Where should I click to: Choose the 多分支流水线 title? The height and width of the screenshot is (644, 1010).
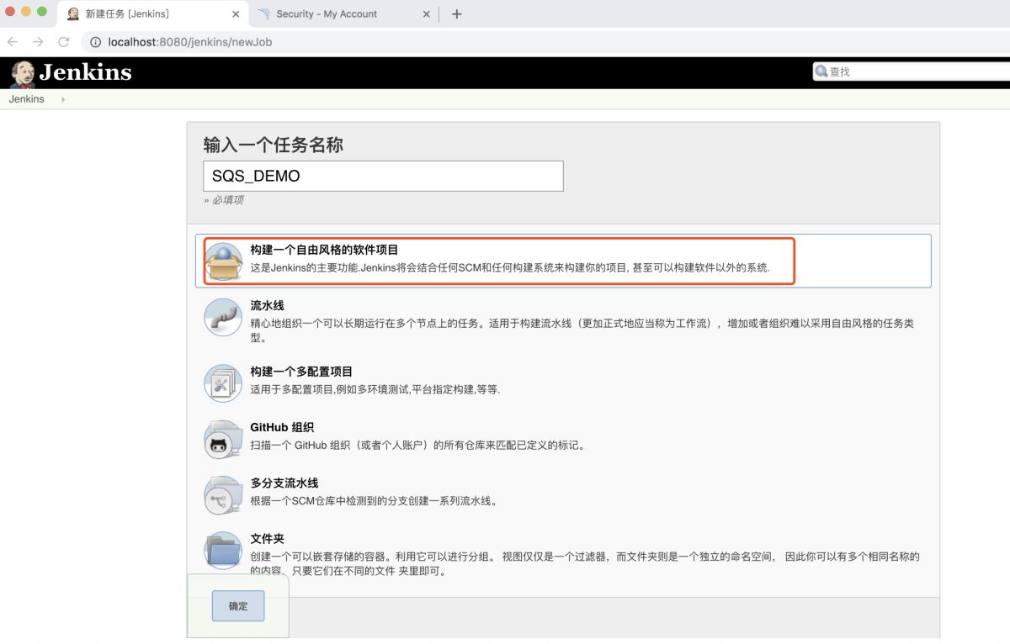(x=284, y=483)
